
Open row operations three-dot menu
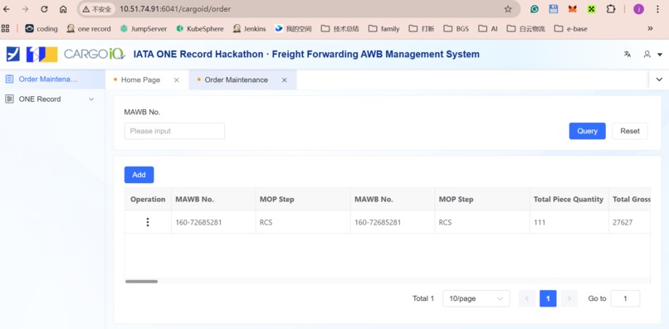coord(148,222)
